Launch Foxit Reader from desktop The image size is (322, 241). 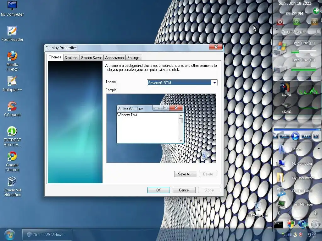click(12, 34)
